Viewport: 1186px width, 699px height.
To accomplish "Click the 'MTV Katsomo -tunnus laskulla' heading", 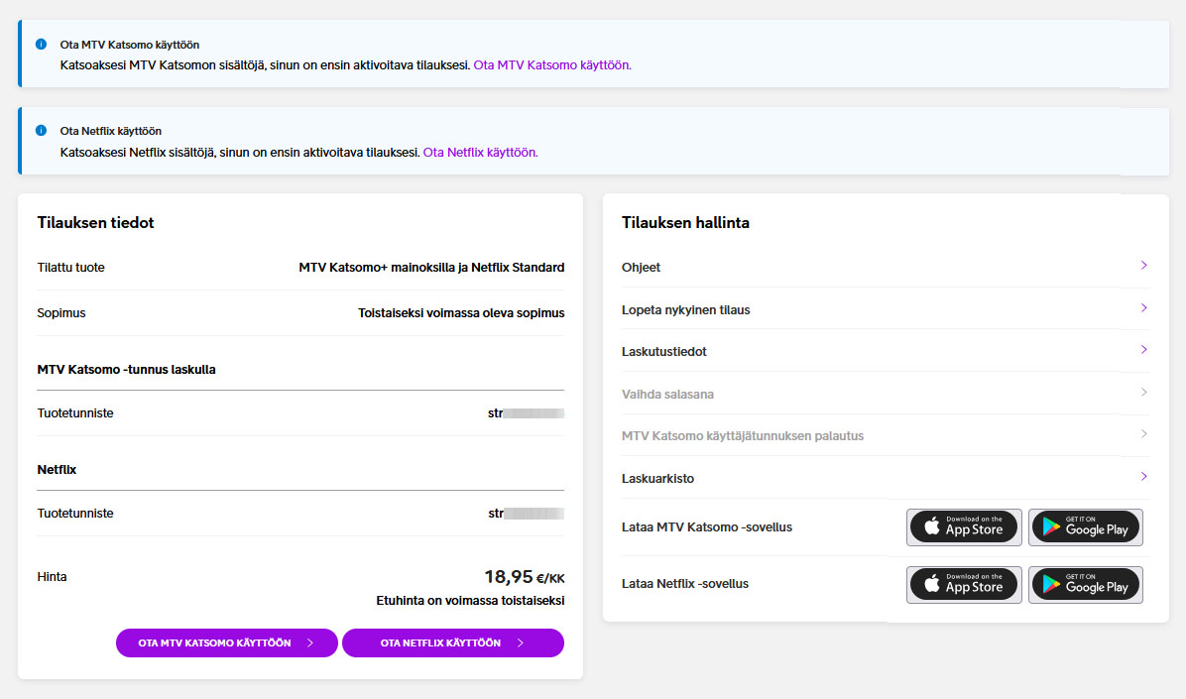I will (x=126, y=370).
